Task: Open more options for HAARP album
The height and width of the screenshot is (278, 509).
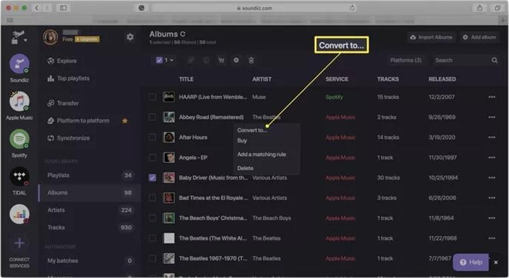Action: coord(492,97)
